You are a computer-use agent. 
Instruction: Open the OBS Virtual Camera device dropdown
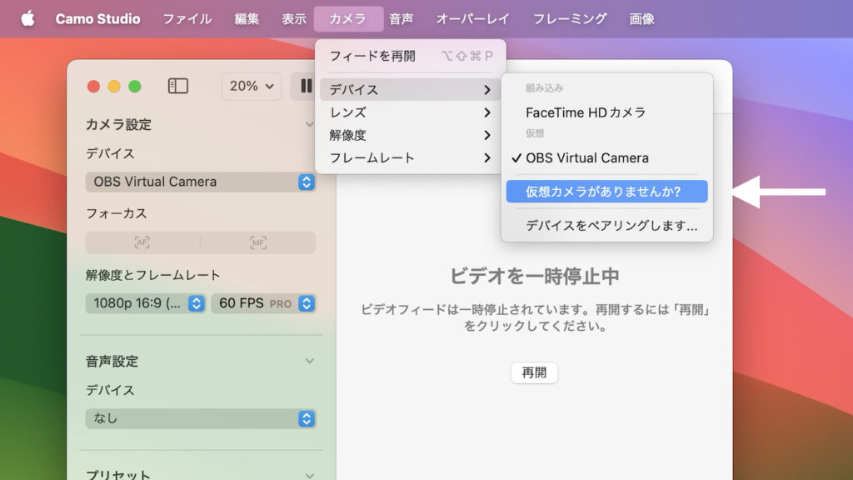pos(200,182)
